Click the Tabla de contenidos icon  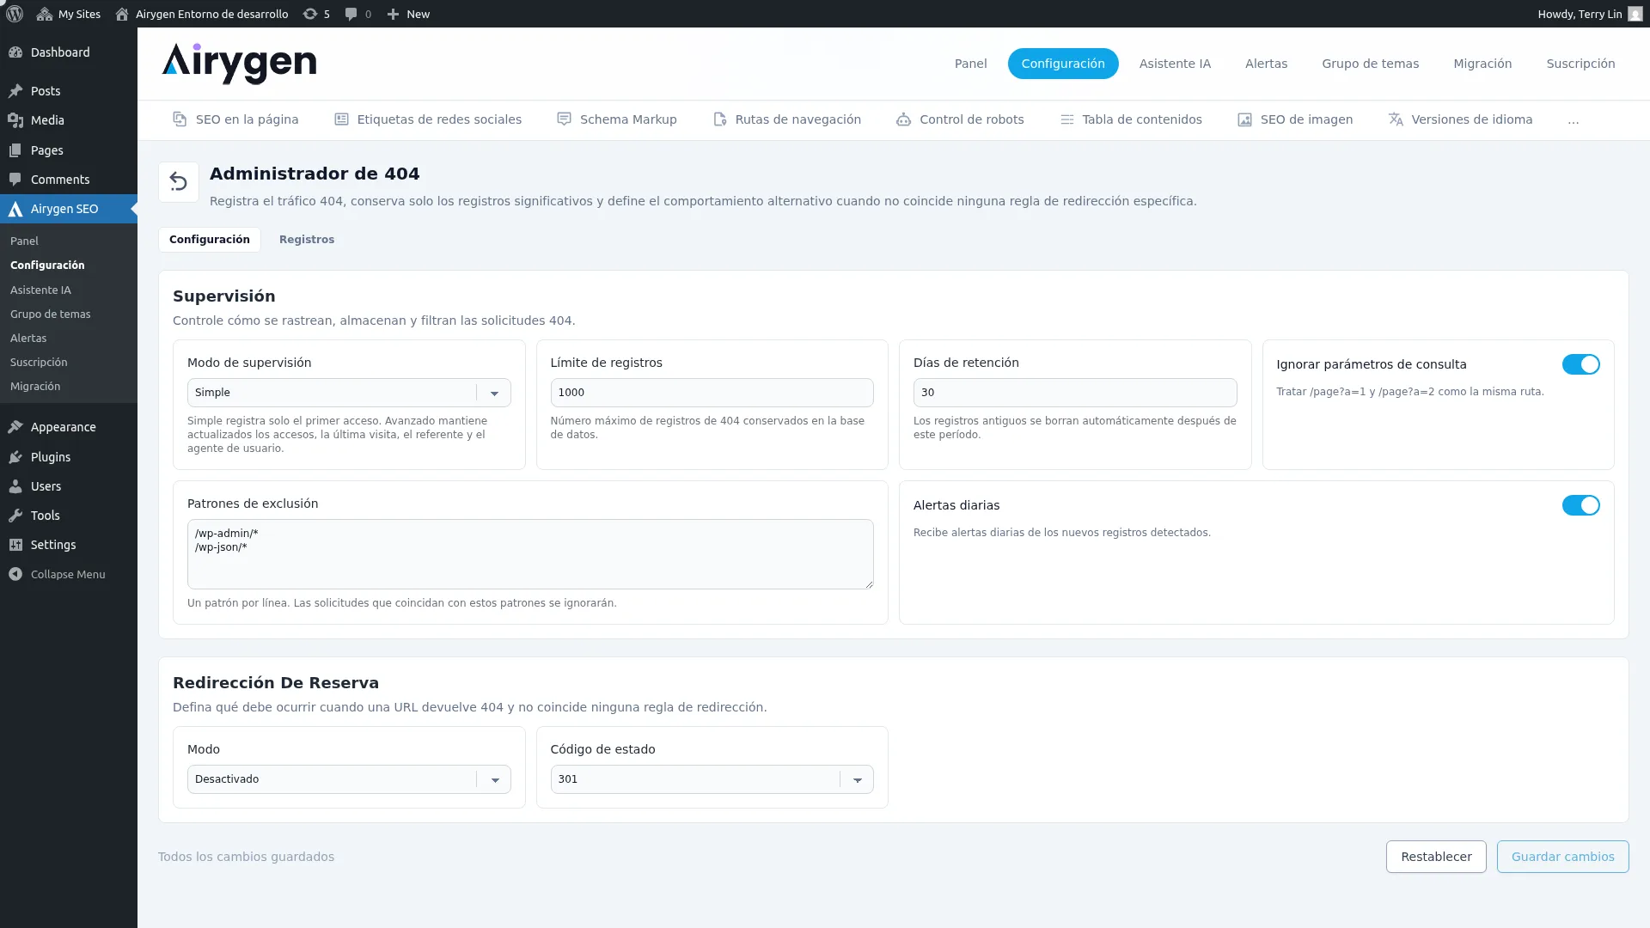(1066, 119)
